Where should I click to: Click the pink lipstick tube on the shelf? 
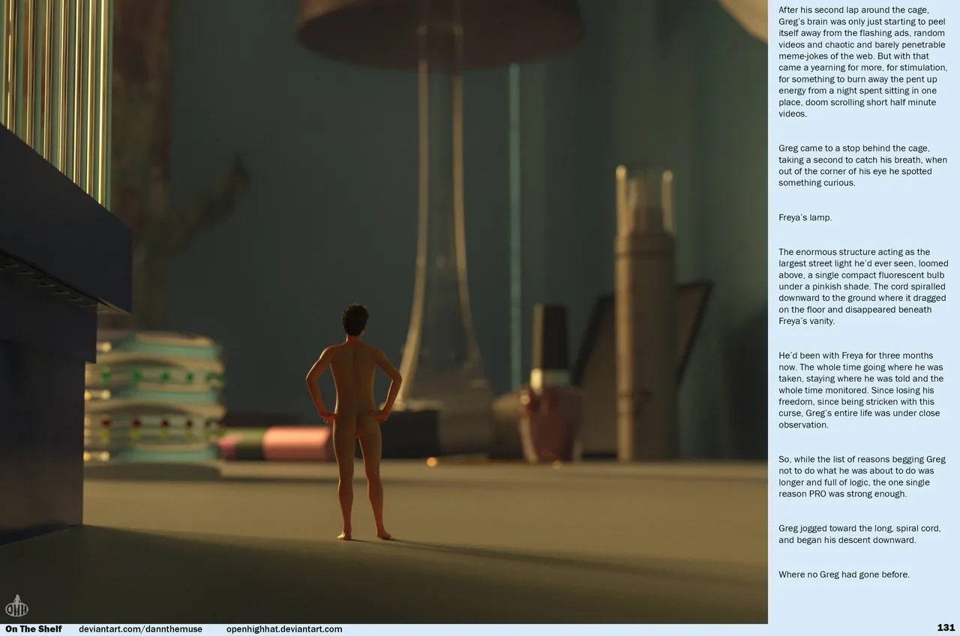pos(277,444)
